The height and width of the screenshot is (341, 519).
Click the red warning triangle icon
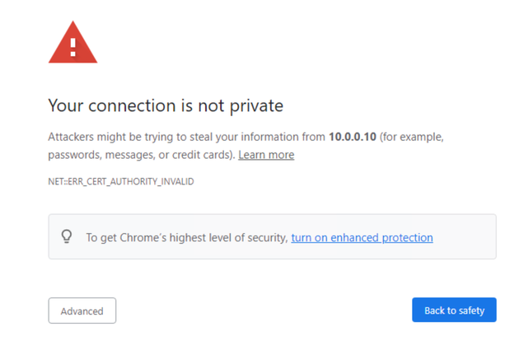coord(72,42)
